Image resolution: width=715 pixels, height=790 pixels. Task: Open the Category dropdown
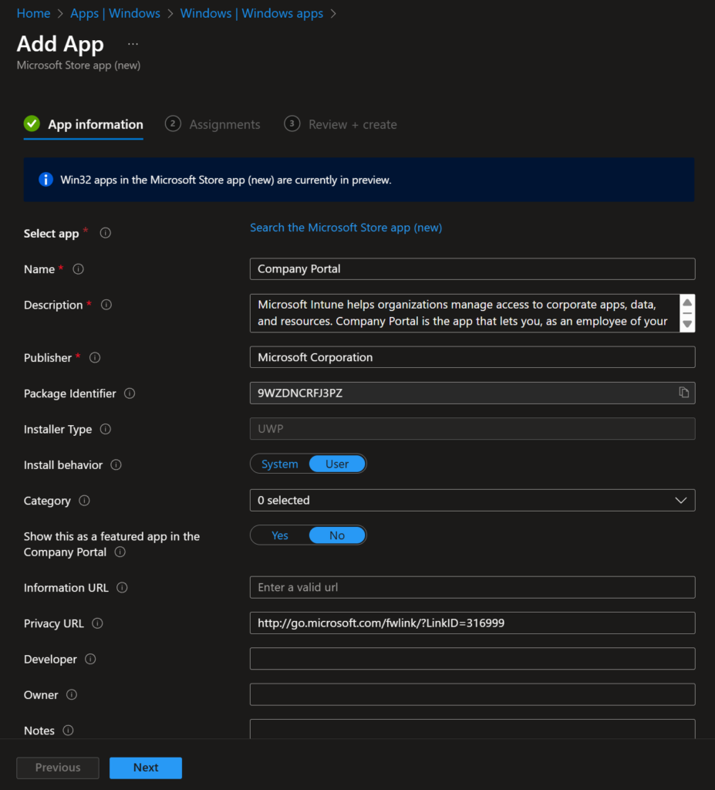473,500
